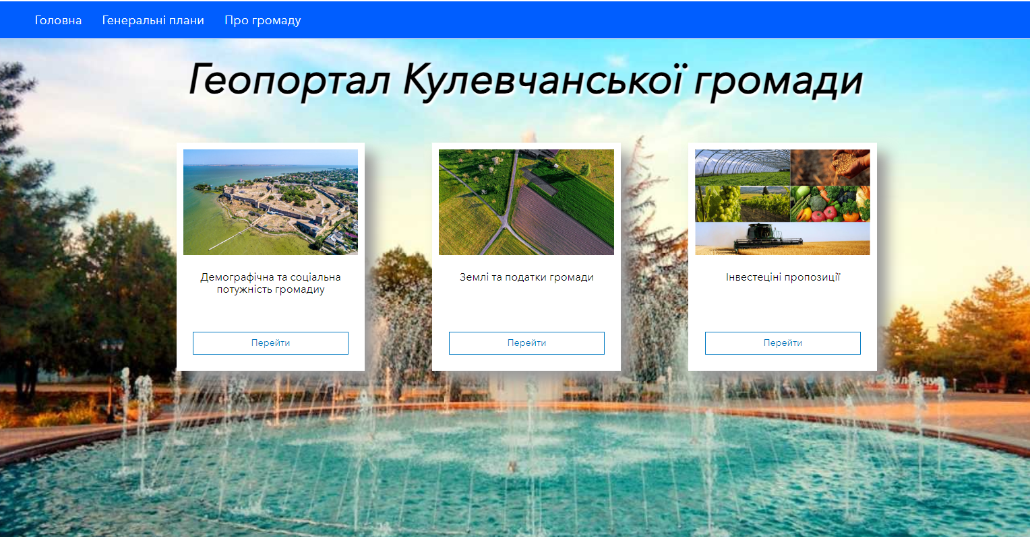Click the 'Геопортал Кулевчанської громади' heading
This screenshot has width=1030, height=537.
coord(525,81)
